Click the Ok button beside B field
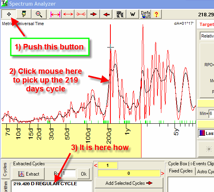This screenshot has width=214, height=192. (x=84, y=174)
